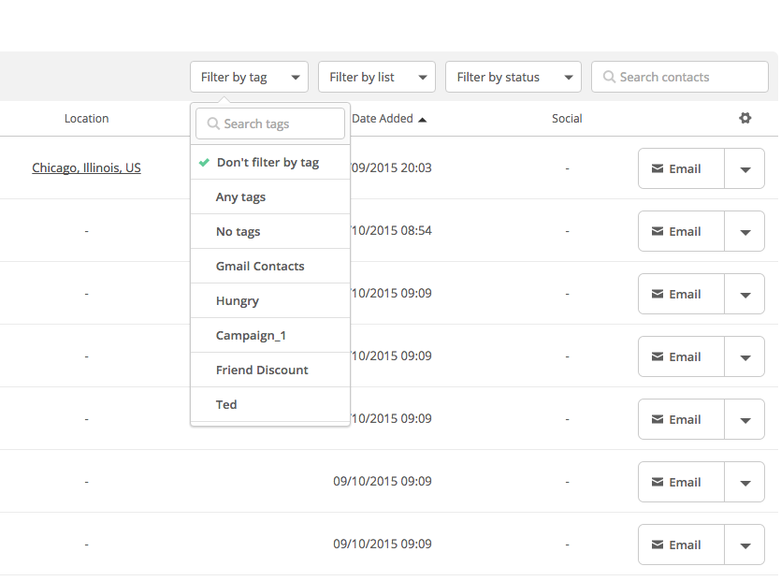Click the magnifier icon in Search tags
Screen dimensions: 781x581
pyautogui.click(x=213, y=123)
